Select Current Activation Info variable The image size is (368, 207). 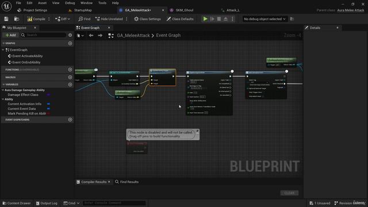click(24, 104)
